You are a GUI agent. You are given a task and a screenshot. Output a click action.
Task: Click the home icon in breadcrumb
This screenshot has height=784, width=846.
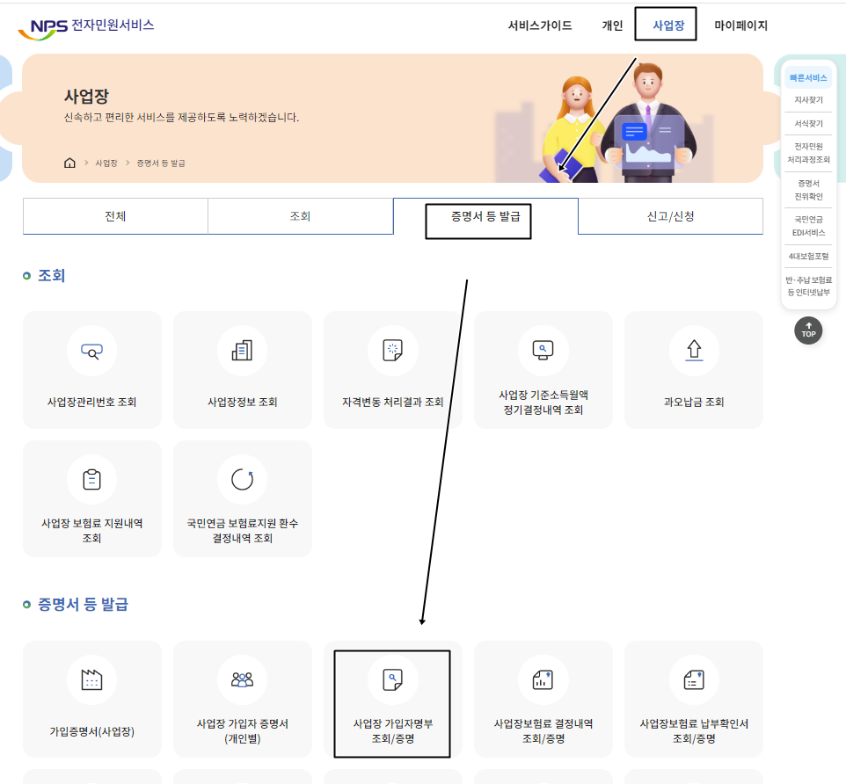(x=69, y=163)
